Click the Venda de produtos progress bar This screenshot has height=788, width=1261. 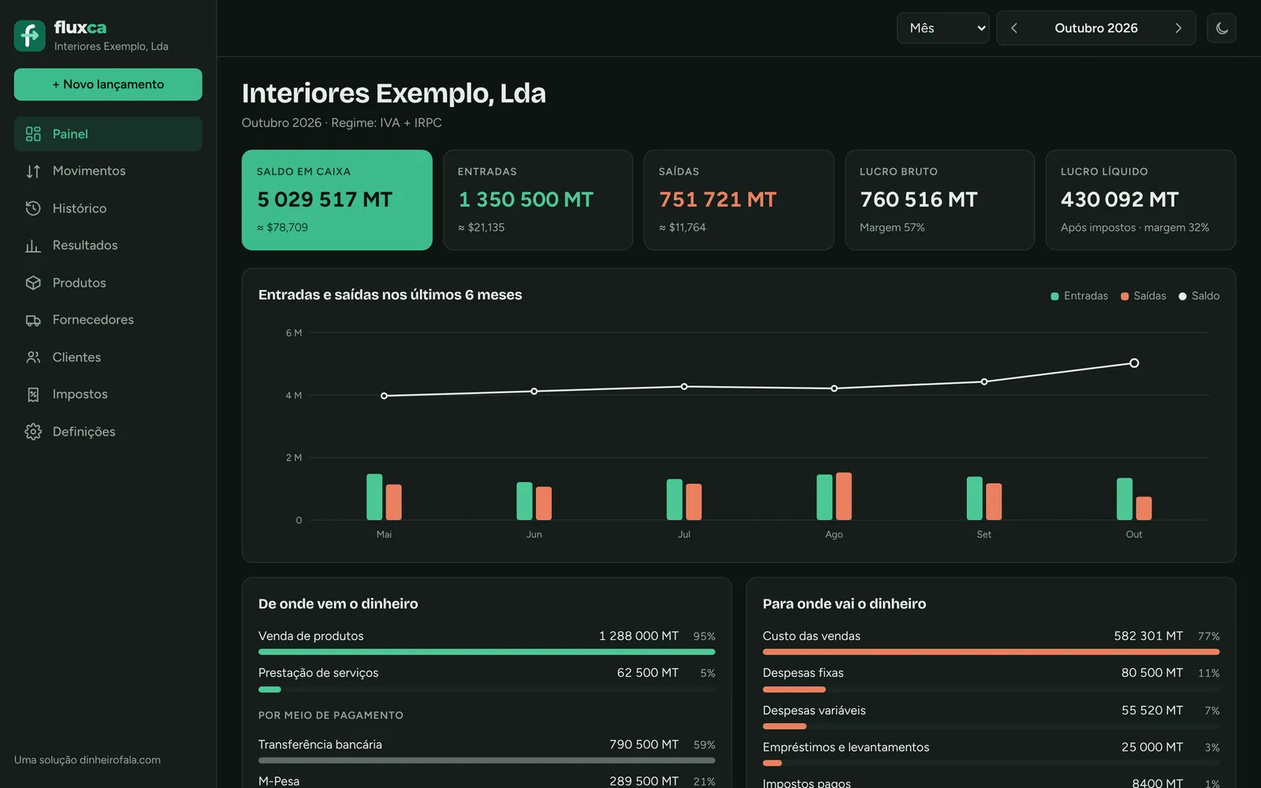487,652
